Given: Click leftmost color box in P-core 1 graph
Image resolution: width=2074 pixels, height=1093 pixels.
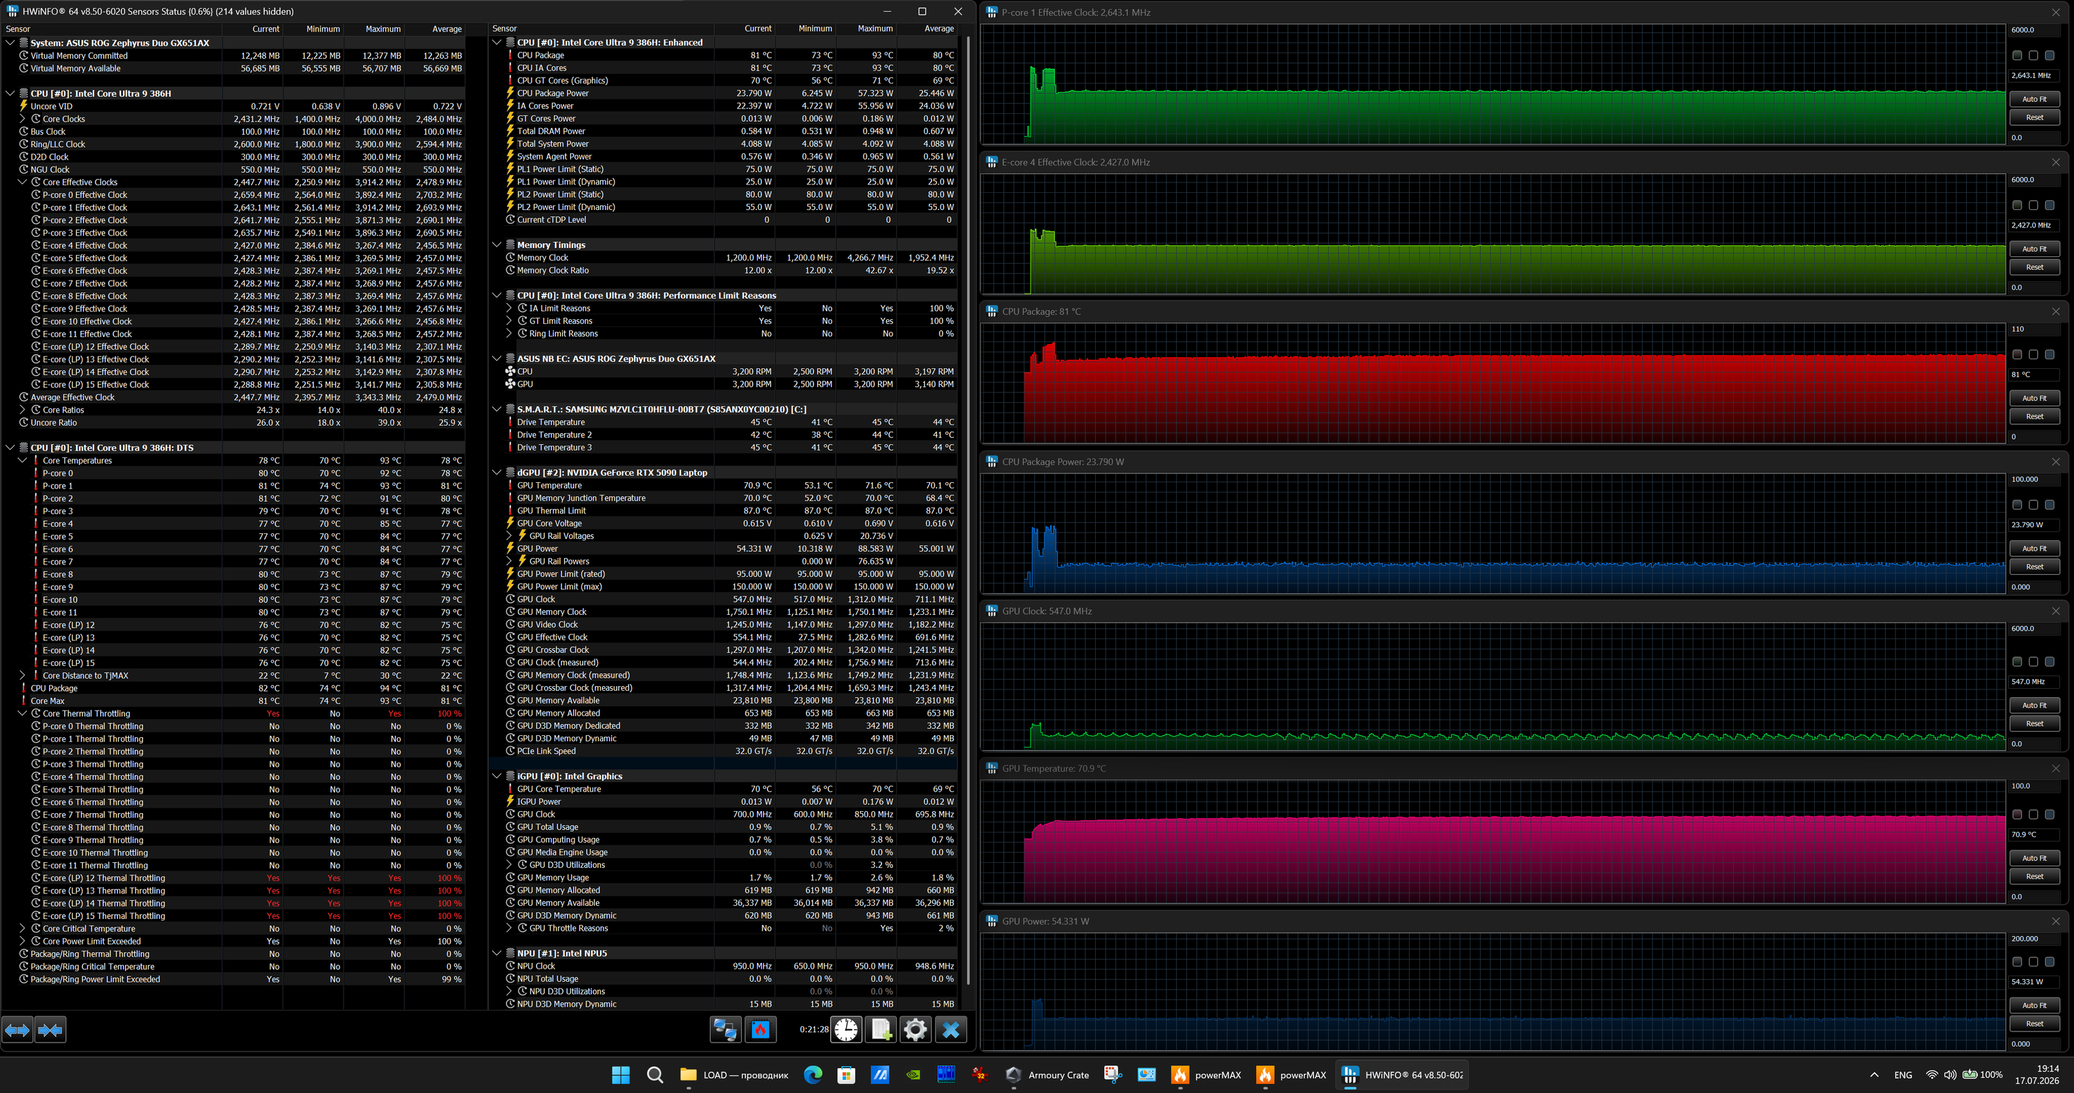Looking at the screenshot, I should click(2017, 55).
